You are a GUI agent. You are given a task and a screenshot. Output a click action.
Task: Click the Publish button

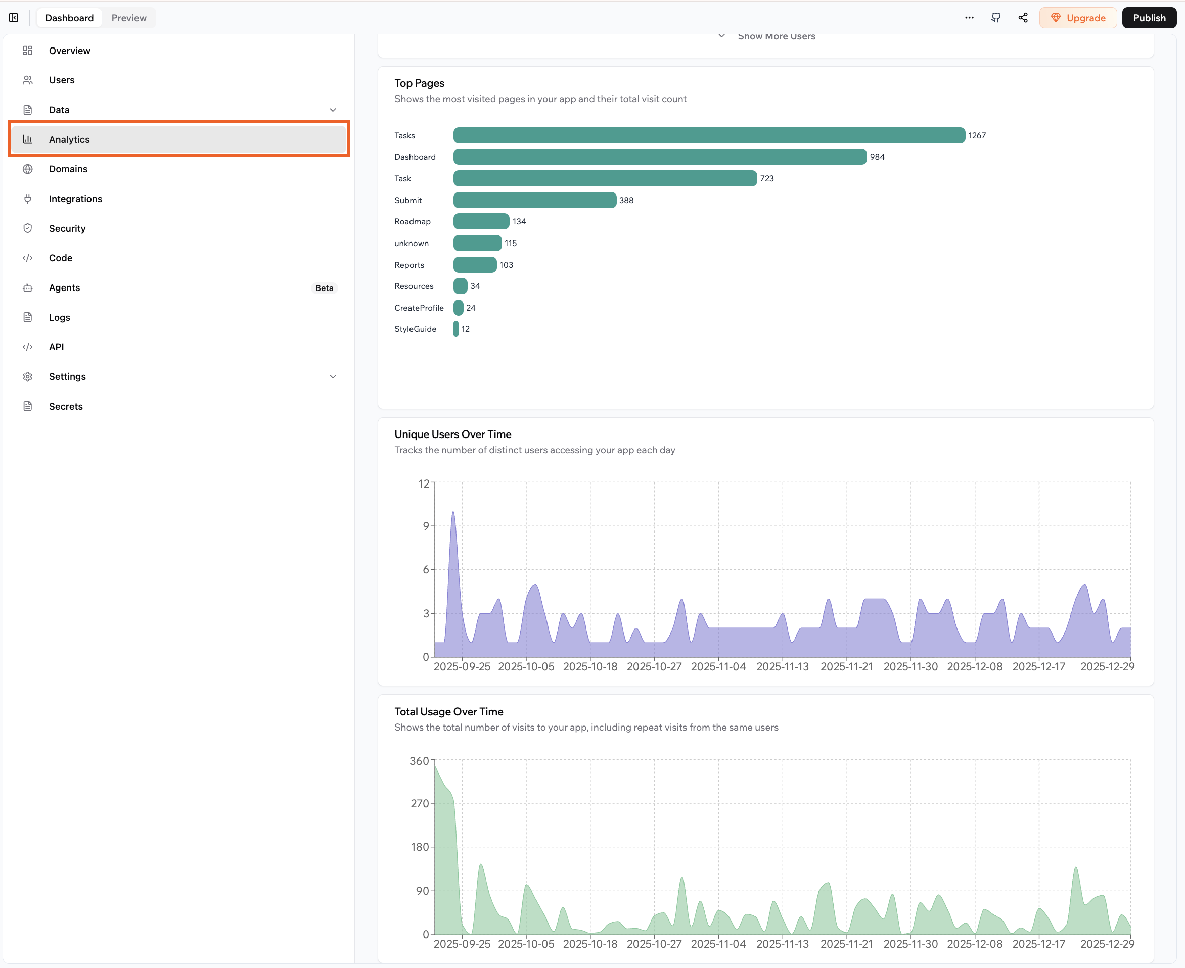coord(1149,17)
